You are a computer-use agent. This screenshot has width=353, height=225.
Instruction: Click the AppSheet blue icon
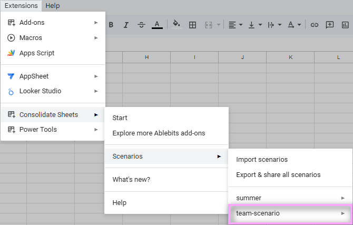point(11,76)
